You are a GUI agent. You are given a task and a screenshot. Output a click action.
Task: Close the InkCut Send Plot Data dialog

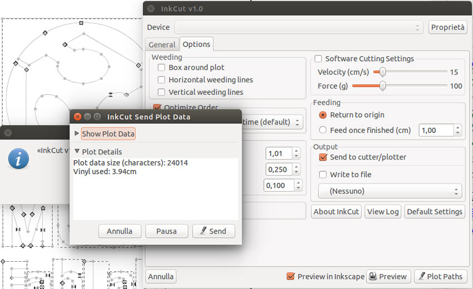[77, 117]
